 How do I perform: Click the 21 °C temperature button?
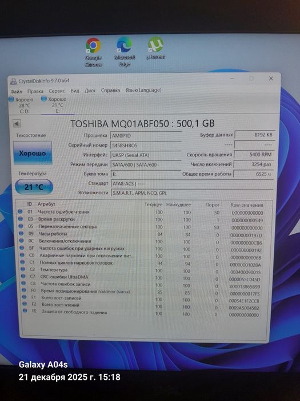34,187
